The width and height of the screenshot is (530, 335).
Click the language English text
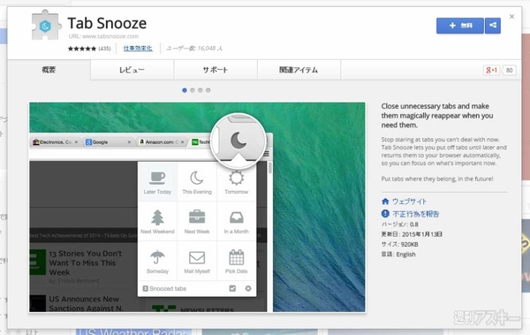[405, 255]
